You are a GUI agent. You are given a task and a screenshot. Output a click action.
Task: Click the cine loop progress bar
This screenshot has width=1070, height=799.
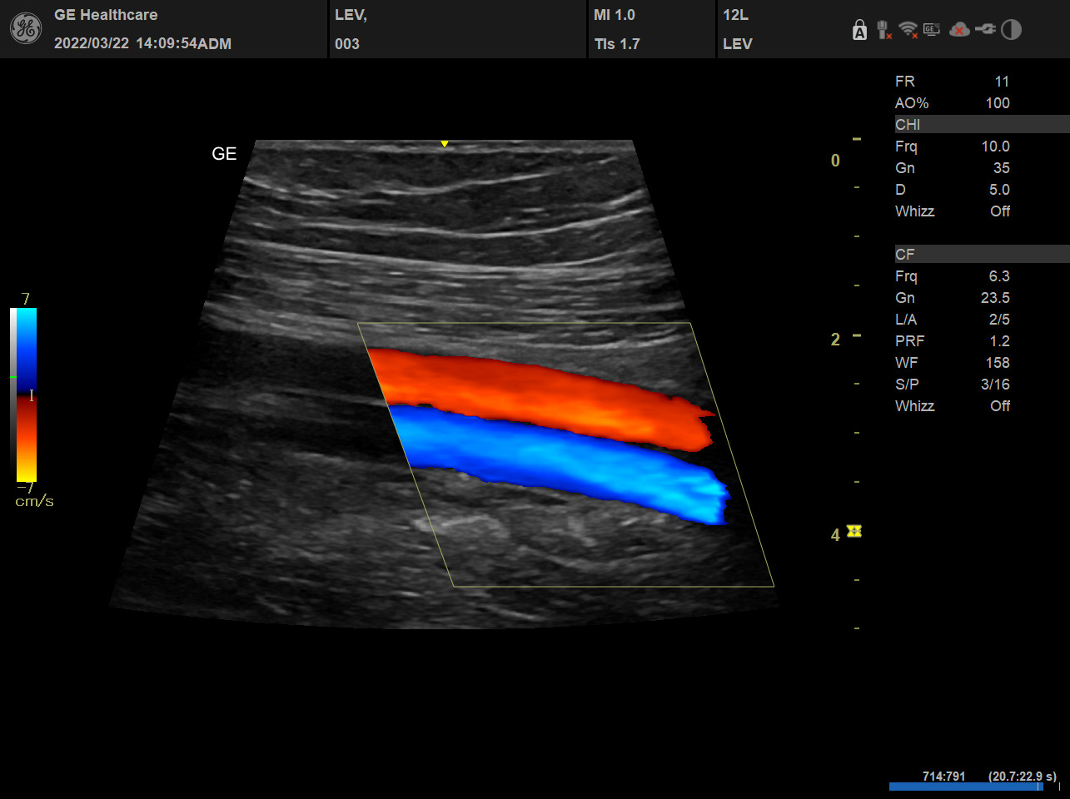(x=966, y=787)
